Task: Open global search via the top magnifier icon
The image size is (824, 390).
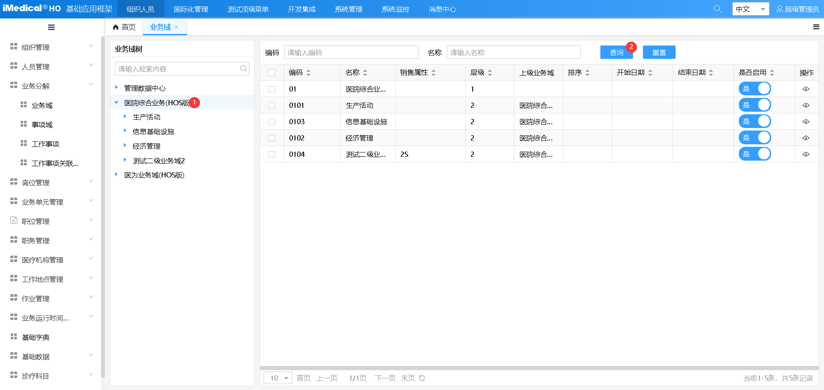Action: tap(717, 8)
